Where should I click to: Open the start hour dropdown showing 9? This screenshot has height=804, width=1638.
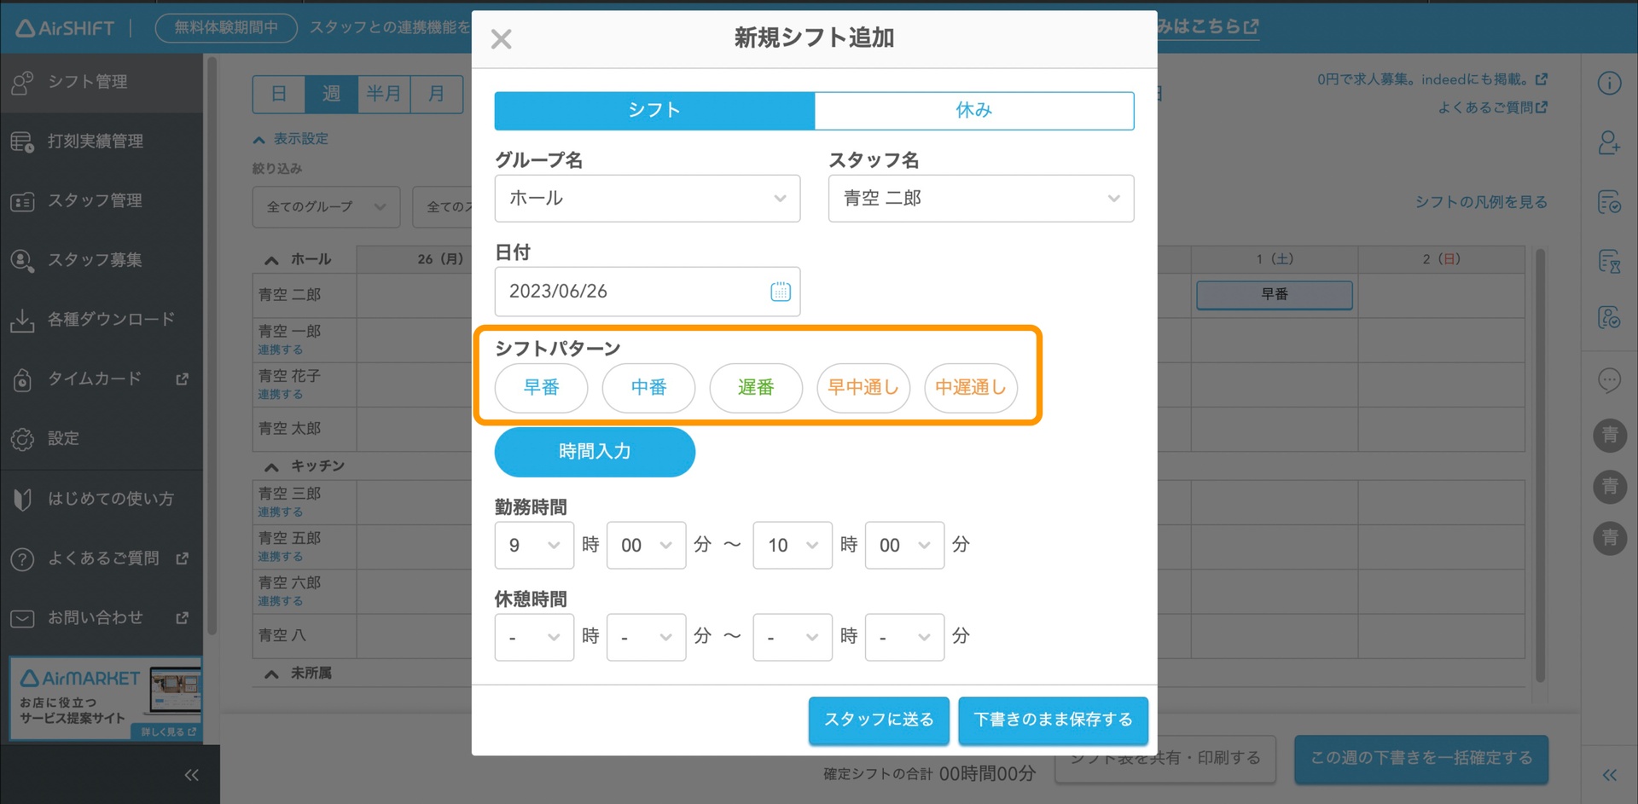pyautogui.click(x=533, y=545)
